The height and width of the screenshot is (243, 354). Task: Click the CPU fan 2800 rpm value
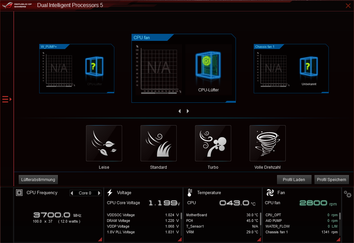[x=318, y=203]
